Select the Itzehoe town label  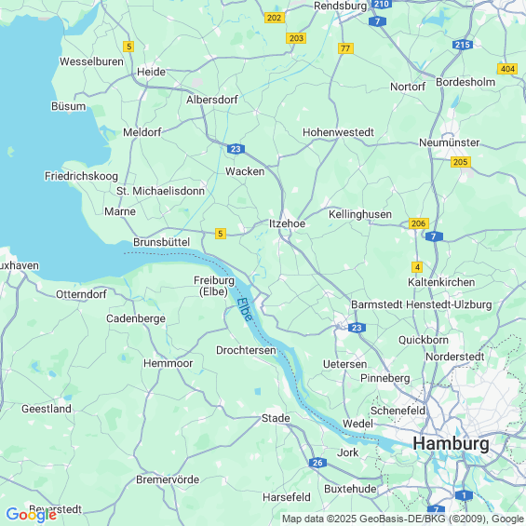coord(287,223)
